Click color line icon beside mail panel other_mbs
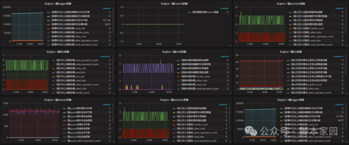 pos(178,81)
